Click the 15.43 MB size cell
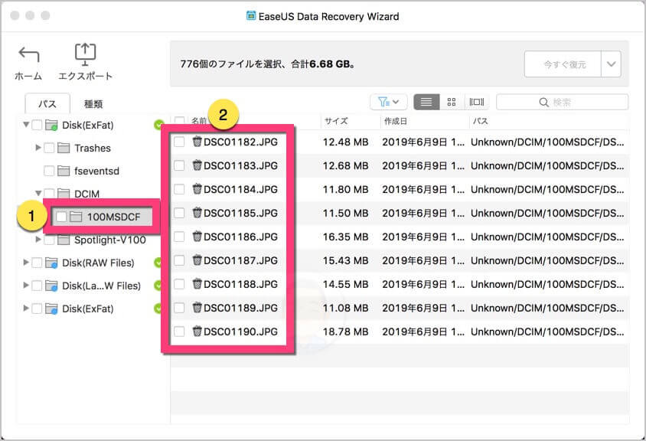This screenshot has width=646, height=441. pyautogui.click(x=346, y=260)
